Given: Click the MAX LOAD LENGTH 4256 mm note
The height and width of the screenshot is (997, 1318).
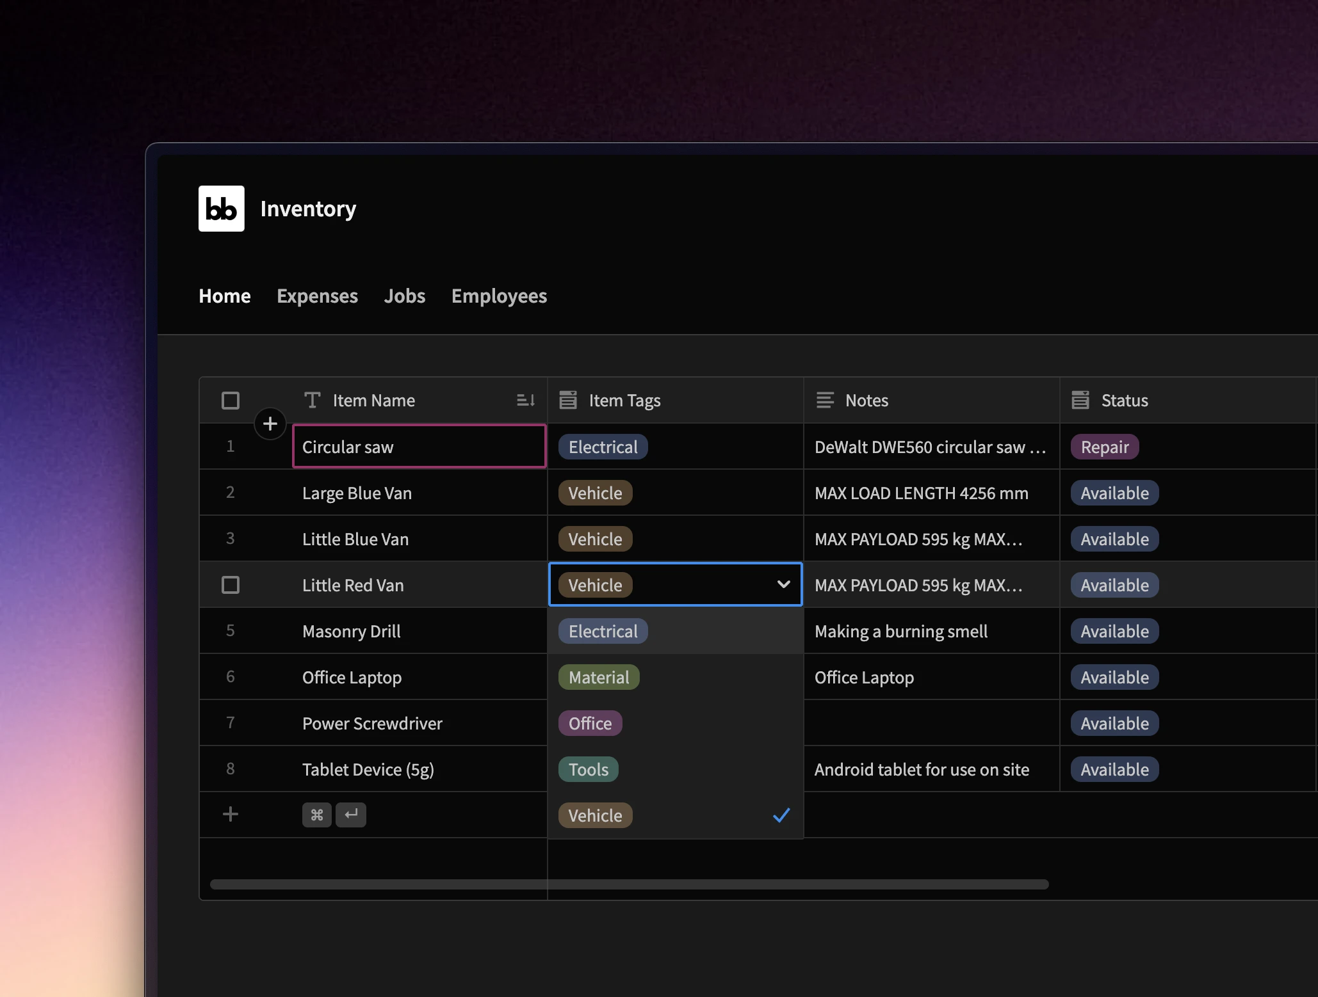Looking at the screenshot, I should [x=932, y=493].
